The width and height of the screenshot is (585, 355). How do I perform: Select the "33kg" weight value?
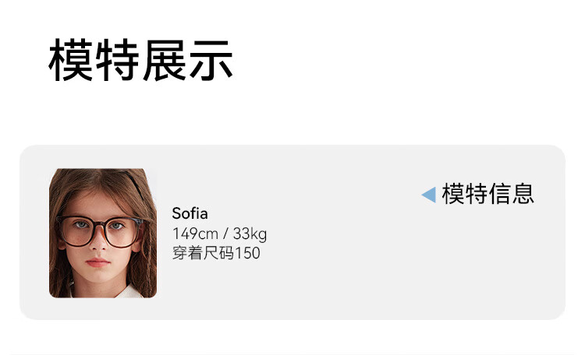click(x=249, y=234)
